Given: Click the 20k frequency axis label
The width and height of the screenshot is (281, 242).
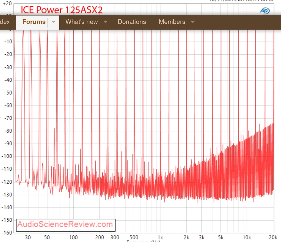Looking at the screenshot, I should 273,237.
